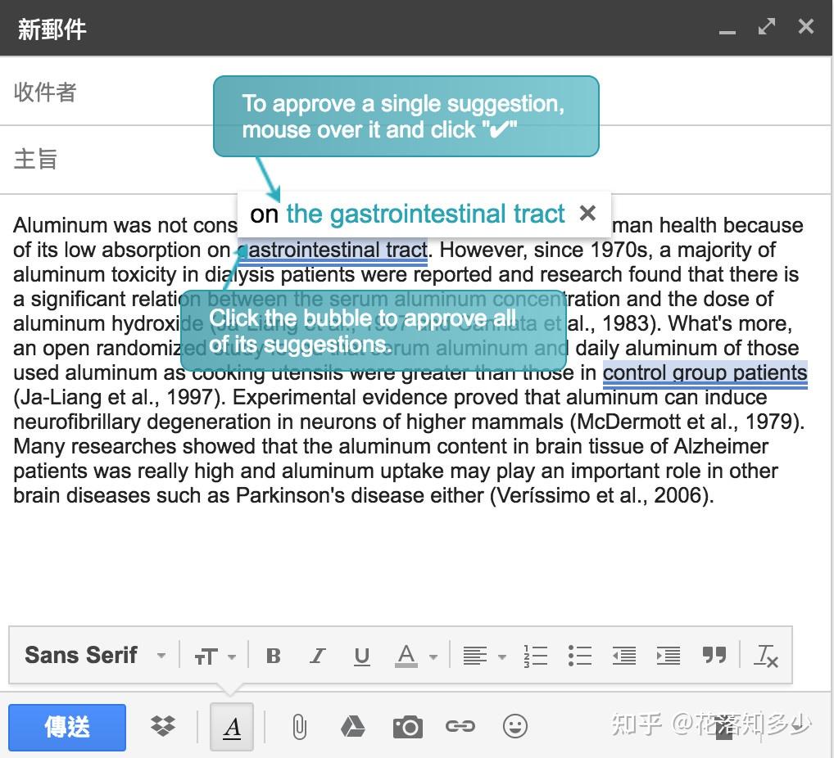
Task: Toggle italic formatting
Action: pos(318,656)
